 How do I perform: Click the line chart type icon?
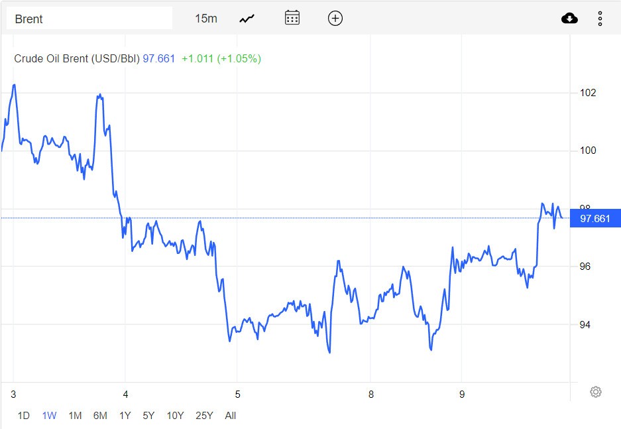point(247,19)
